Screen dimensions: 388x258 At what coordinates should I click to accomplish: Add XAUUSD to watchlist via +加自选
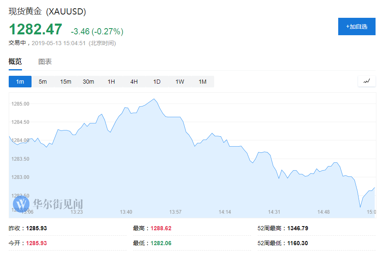[x=356, y=27]
